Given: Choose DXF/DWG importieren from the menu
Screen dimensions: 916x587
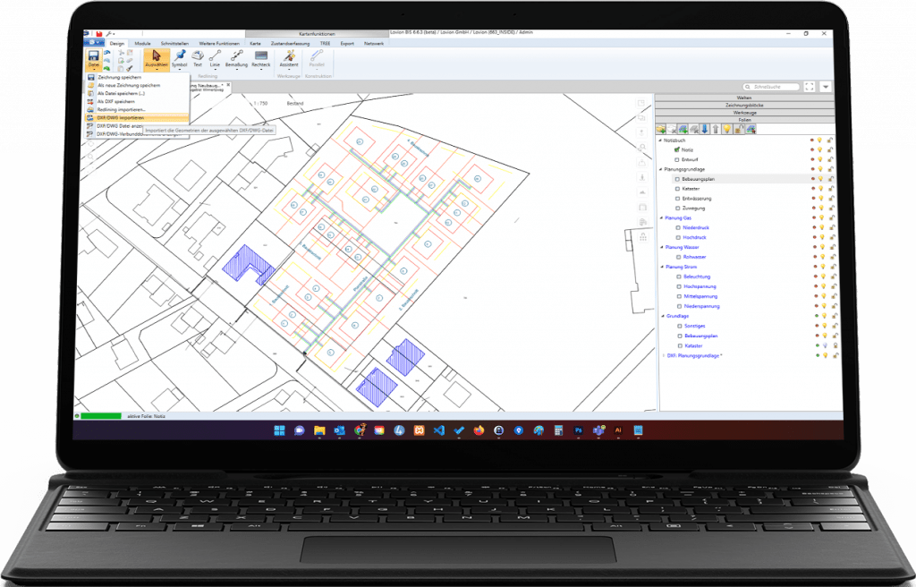Looking at the screenshot, I should pyautogui.click(x=120, y=117).
